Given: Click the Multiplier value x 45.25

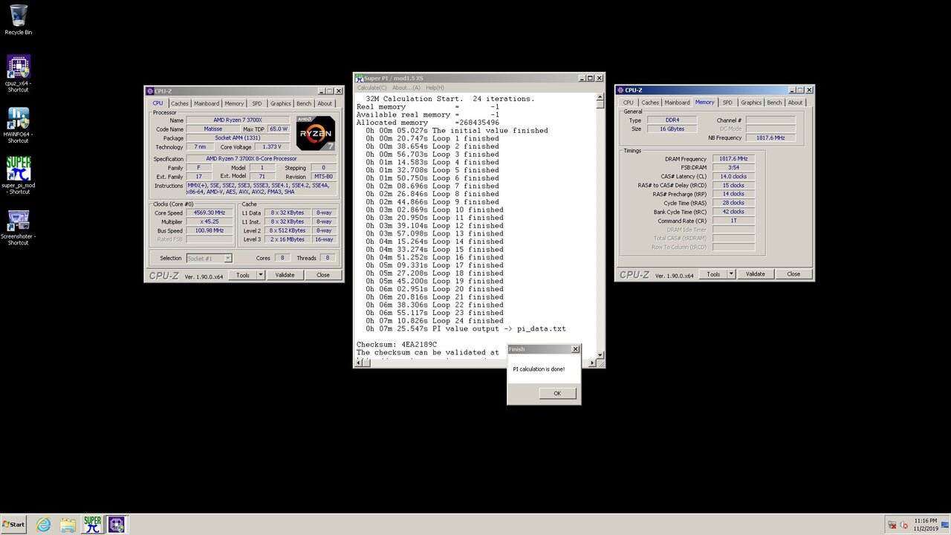Looking at the screenshot, I should click(210, 221).
